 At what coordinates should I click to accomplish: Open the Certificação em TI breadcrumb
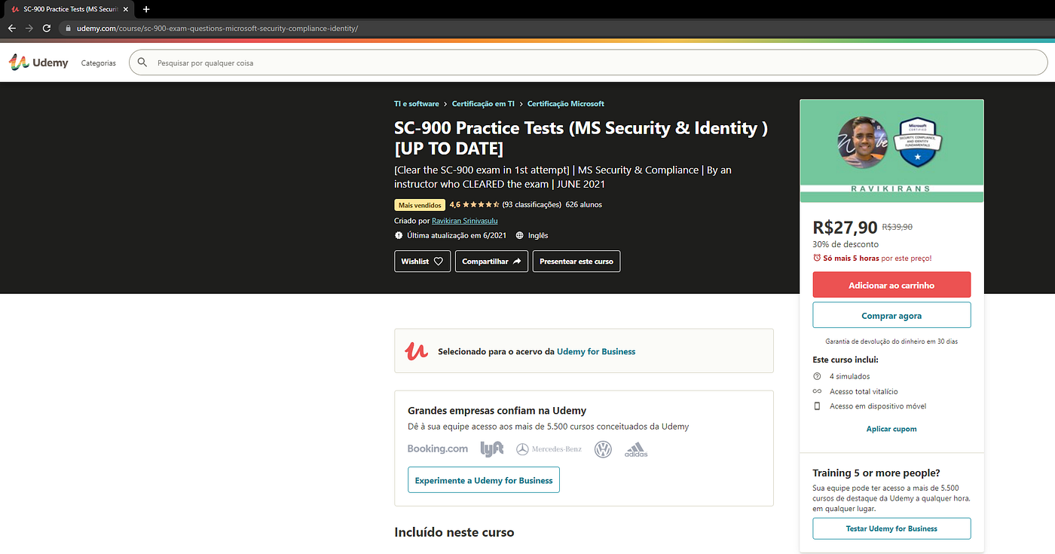(x=483, y=104)
